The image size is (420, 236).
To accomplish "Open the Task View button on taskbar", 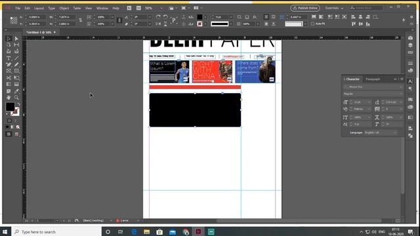I will coord(121,231).
